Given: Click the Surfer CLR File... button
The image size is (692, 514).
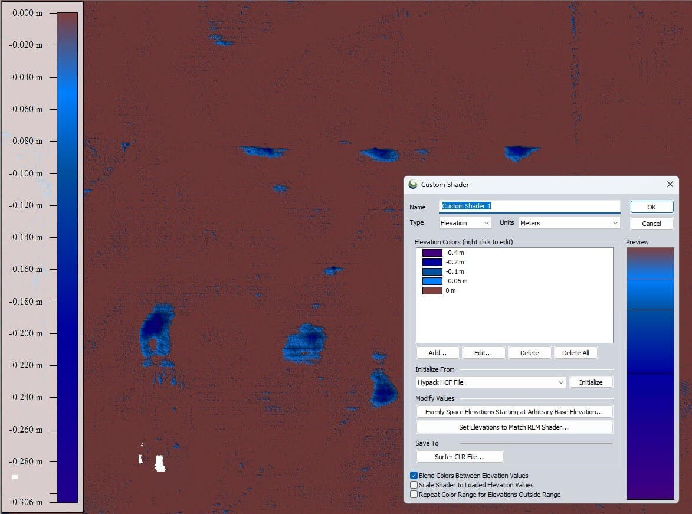Looking at the screenshot, I should coord(460,457).
